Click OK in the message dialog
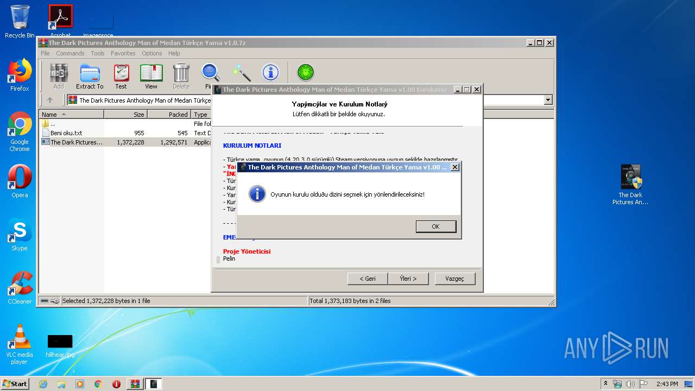 tap(435, 226)
